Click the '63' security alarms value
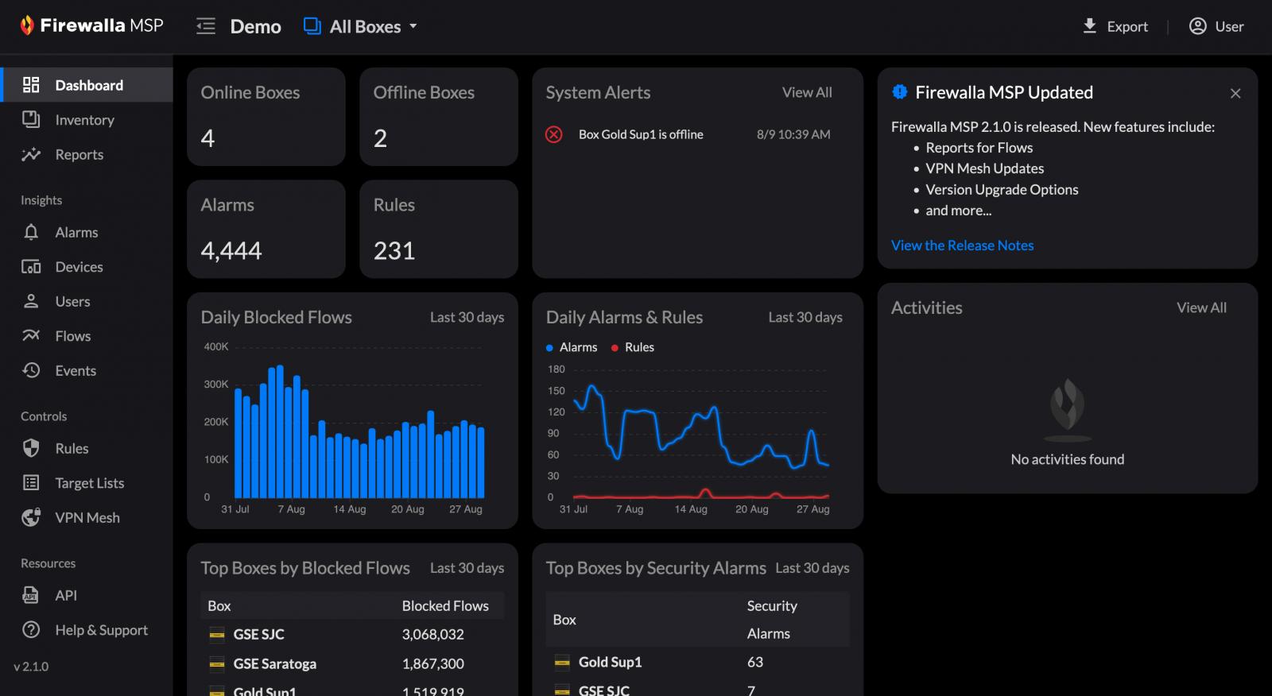1272x696 pixels. pyautogui.click(x=755, y=662)
